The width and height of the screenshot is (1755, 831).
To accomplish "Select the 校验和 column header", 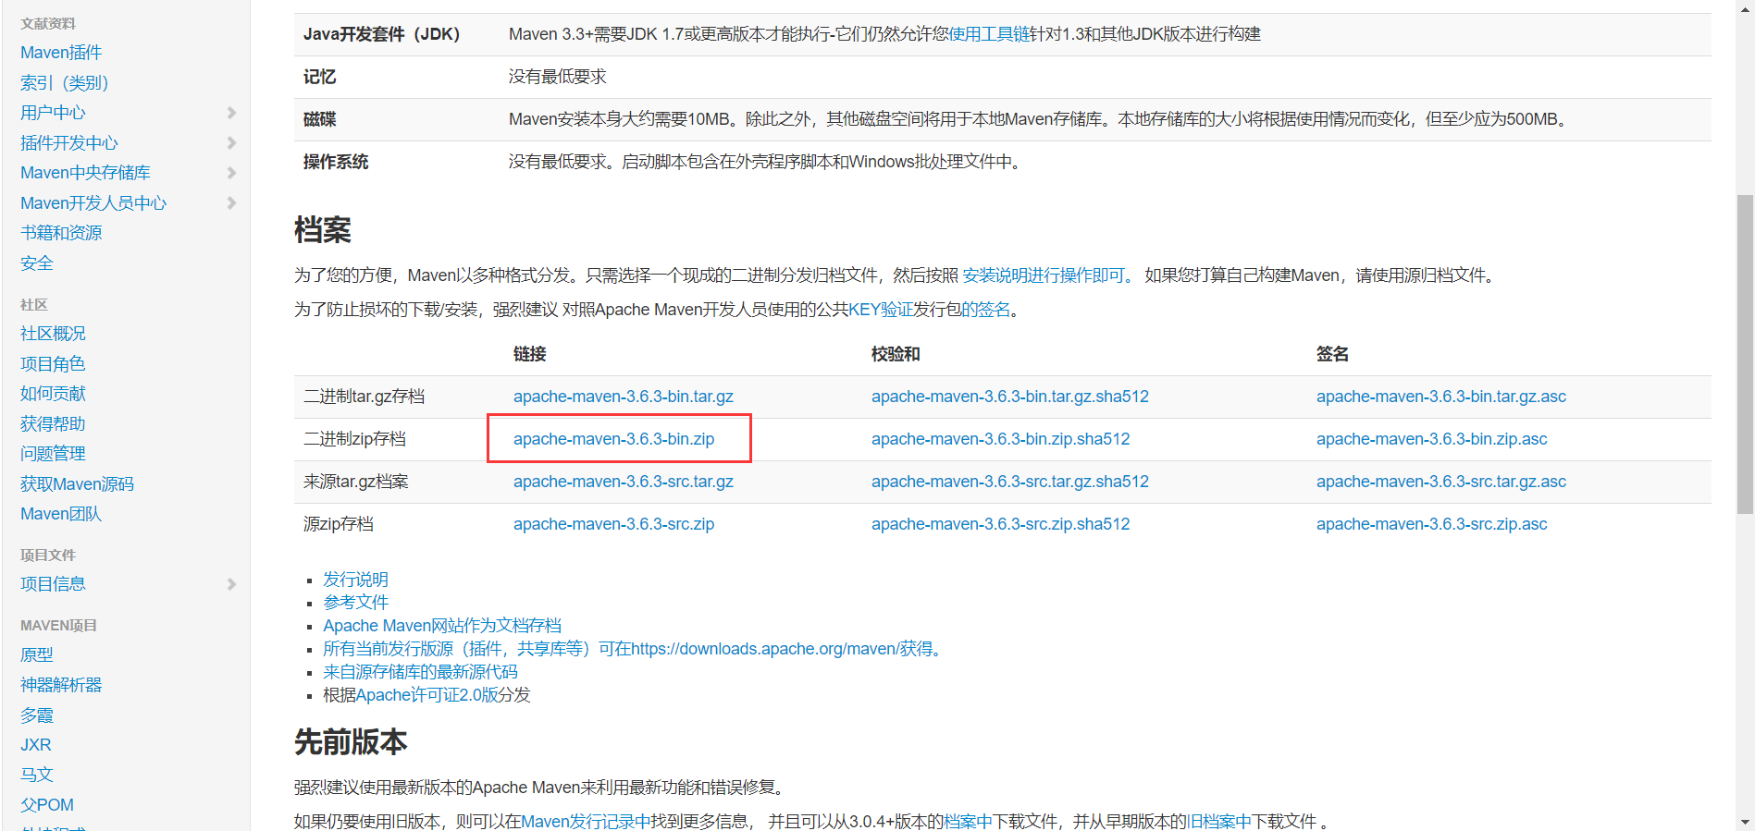I will click(x=896, y=354).
